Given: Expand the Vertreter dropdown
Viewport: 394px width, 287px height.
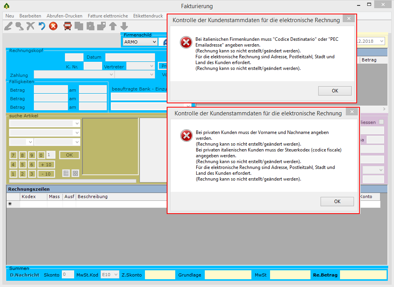Looking at the screenshot, I should pos(151,66).
